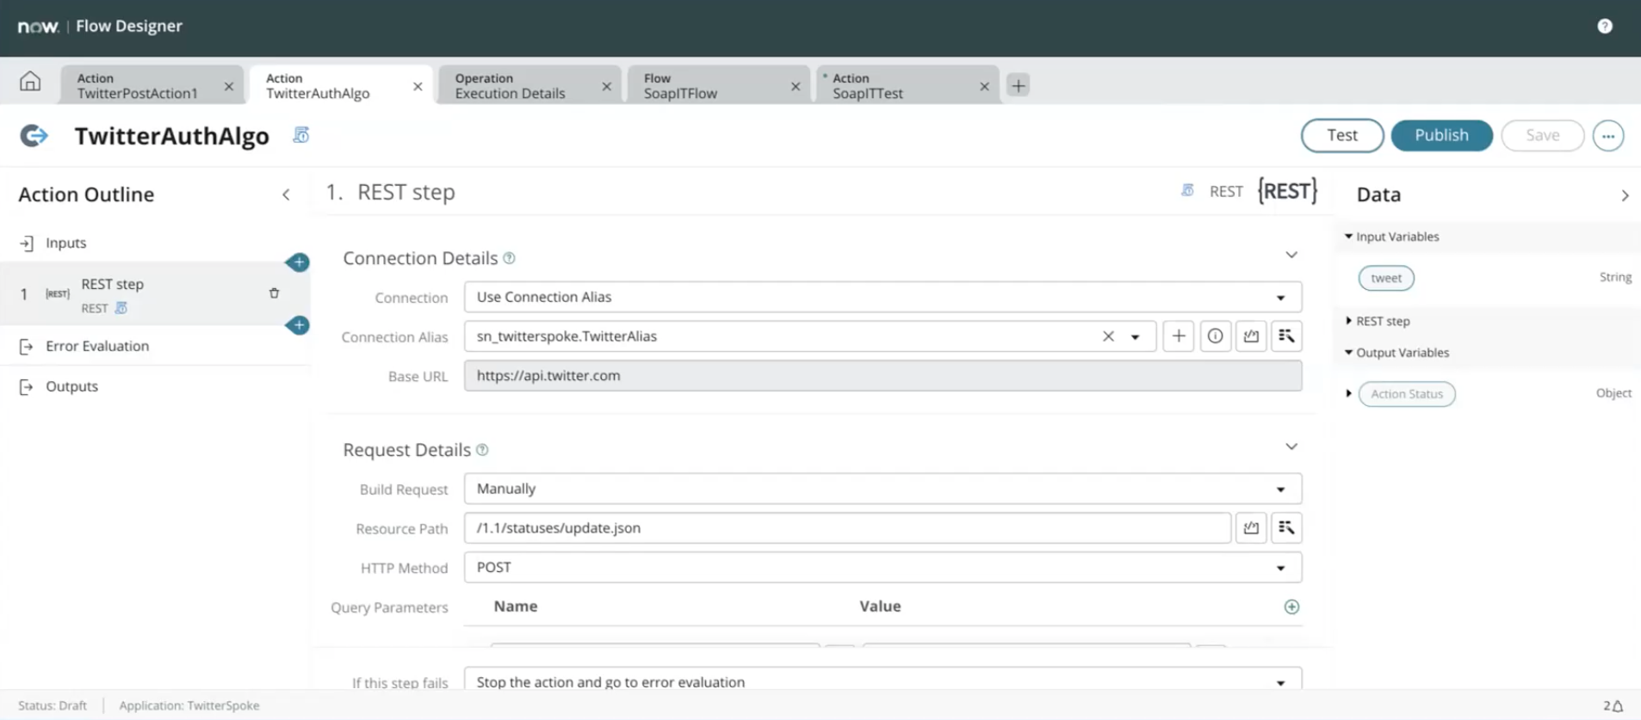Screen dimensions: 1641x720
Task: Toggle scripting for Connection Alias field
Action: tap(1251, 336)
